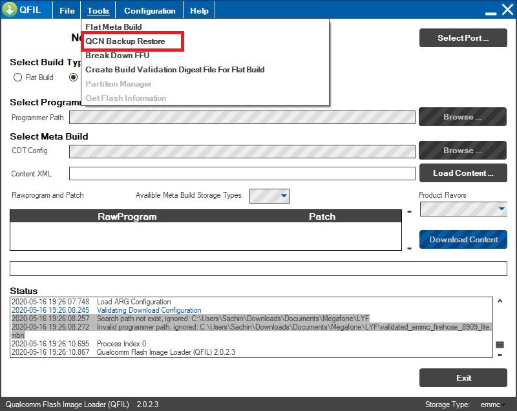Screen dimensions: 517x411
Task: Close the QFIL window
Action: click(x=507, y=10)
